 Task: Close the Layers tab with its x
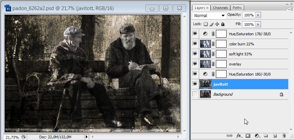207,8
